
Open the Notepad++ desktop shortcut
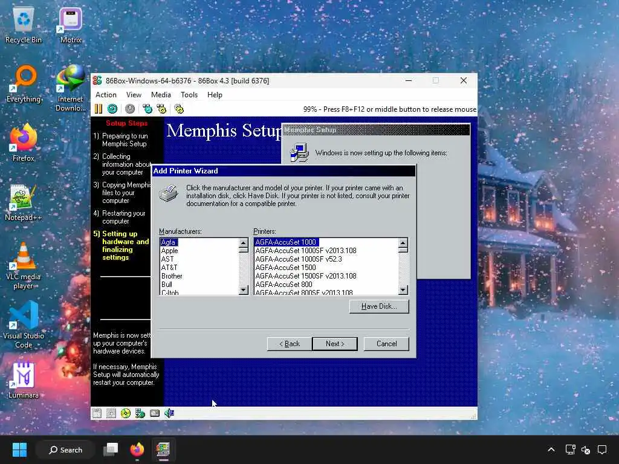(x=24, y=203)
